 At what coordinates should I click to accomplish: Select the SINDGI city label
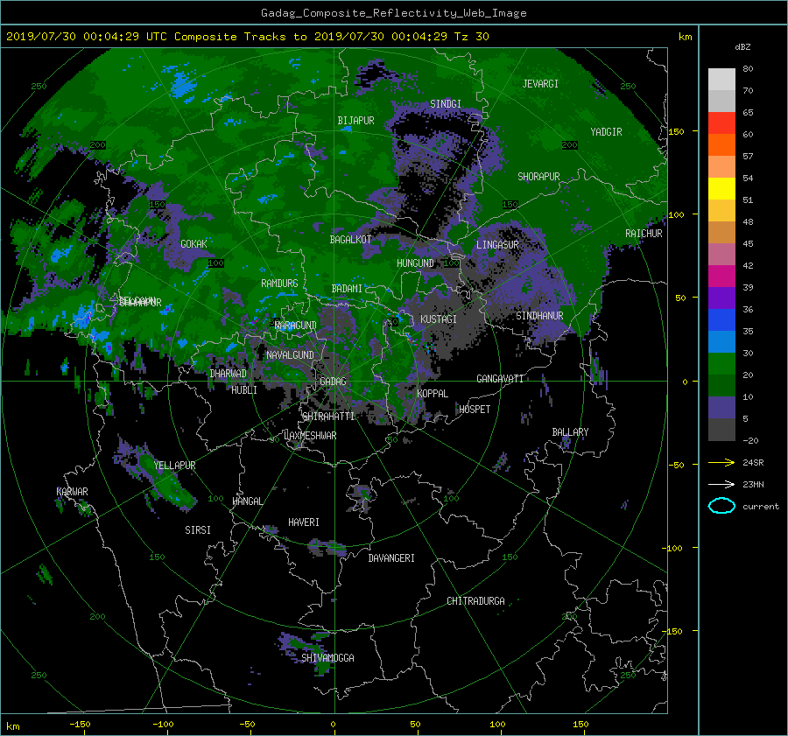446,104
